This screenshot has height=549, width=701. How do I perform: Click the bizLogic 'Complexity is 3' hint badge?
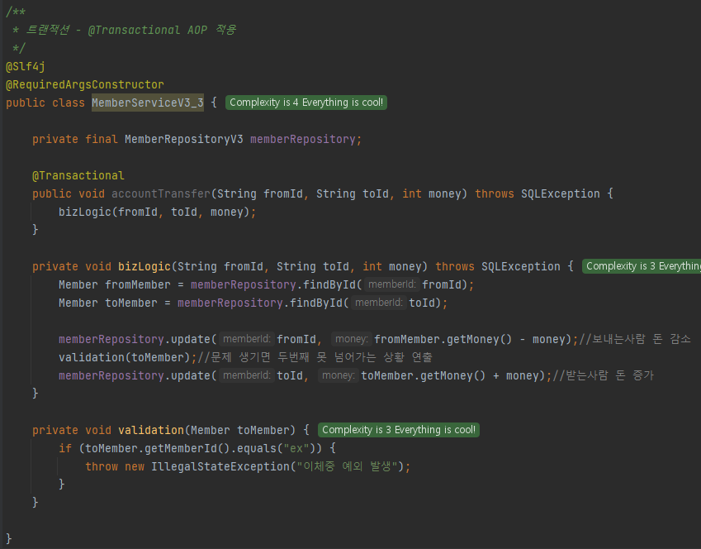coord(642,266)
